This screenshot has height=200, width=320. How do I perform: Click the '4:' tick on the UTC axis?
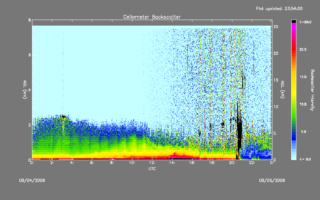[72, 163]
